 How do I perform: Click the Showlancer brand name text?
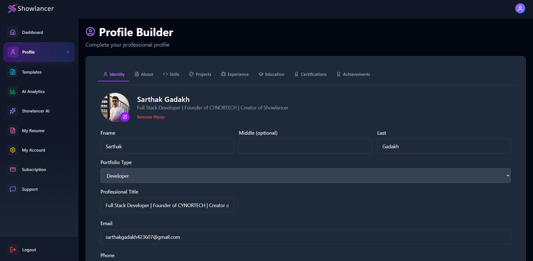(x=36, y=9)
